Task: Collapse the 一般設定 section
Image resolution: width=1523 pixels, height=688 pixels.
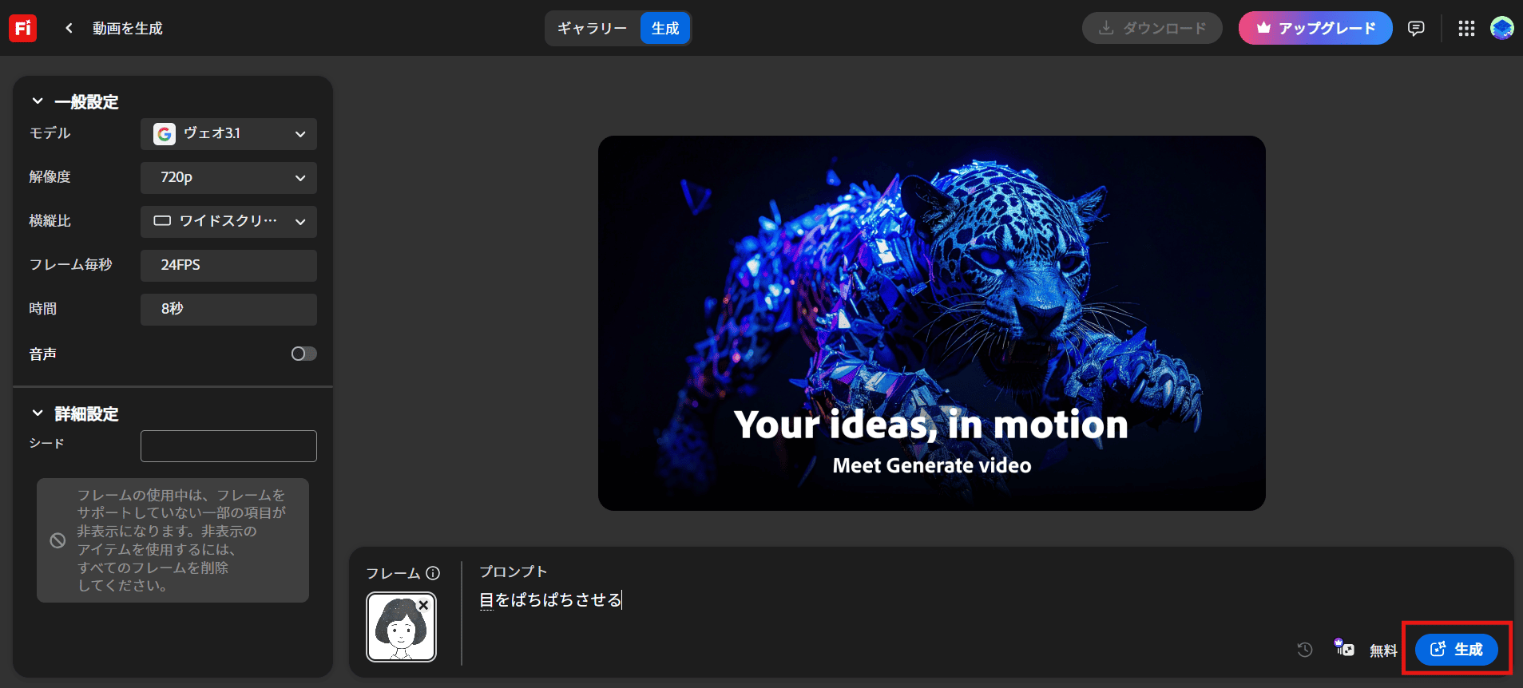Action: pyautogui.click(x=38, y=101)
